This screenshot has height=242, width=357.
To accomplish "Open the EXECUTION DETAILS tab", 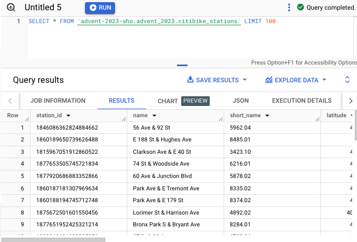I will tap(302, 101).
